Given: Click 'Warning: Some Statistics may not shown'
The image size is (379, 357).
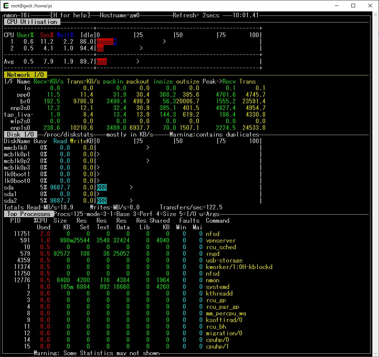Looking at the screenshot, I should (96, 353).
